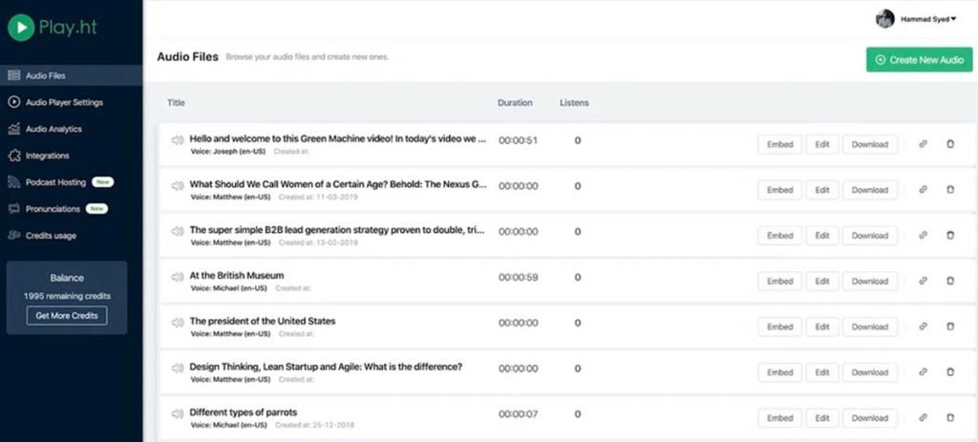Open the Hammad Syed account dropdown

pos(928,19)
